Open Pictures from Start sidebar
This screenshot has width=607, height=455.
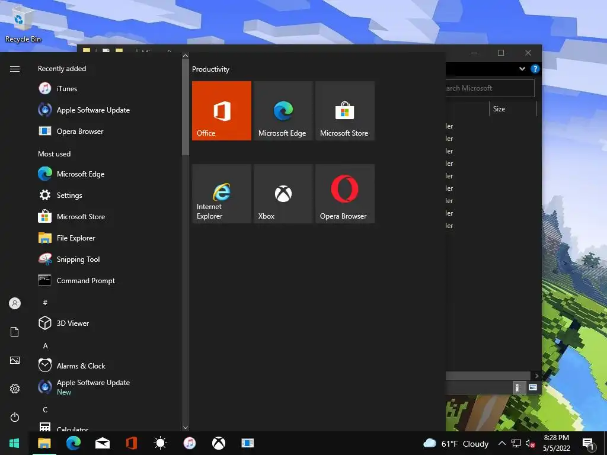[15, 360]
